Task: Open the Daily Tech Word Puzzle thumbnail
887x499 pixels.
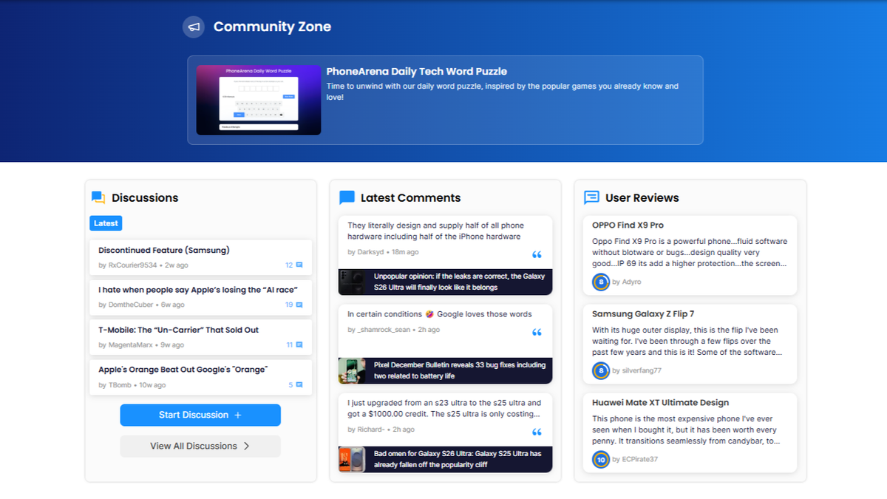Action: pyautogui.click(x=258, y=98)
